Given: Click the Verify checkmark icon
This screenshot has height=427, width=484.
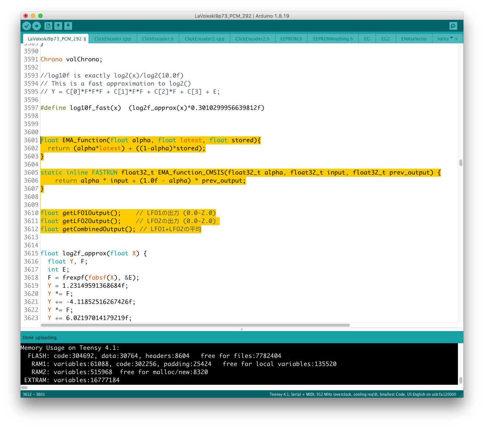Looking at the screenshot, I should click(26, 26).
